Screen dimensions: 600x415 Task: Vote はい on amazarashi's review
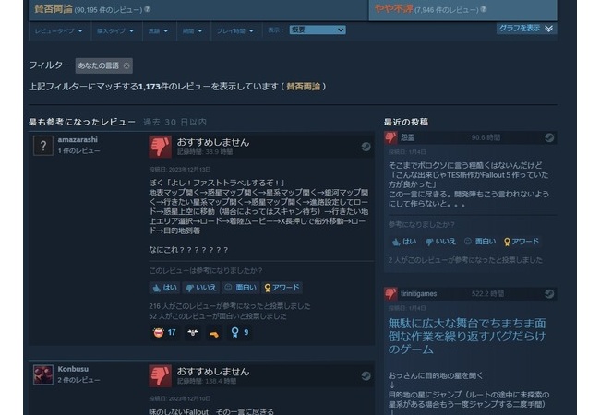pos(165,288)
